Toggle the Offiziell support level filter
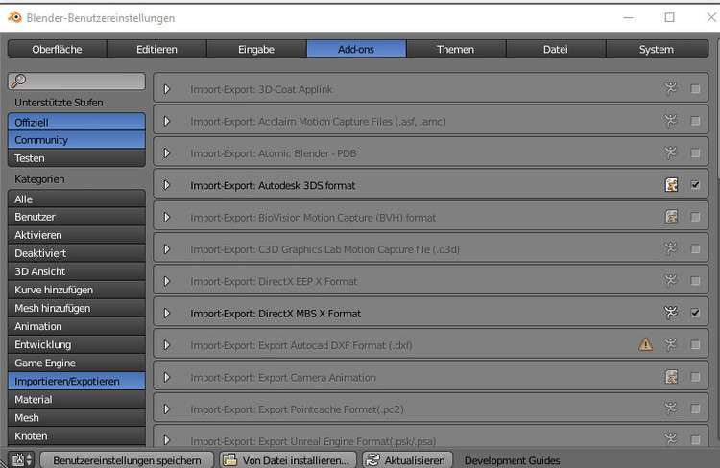This screenshot has height=468, width=720. pyautogui.click(x=76, y=122)
